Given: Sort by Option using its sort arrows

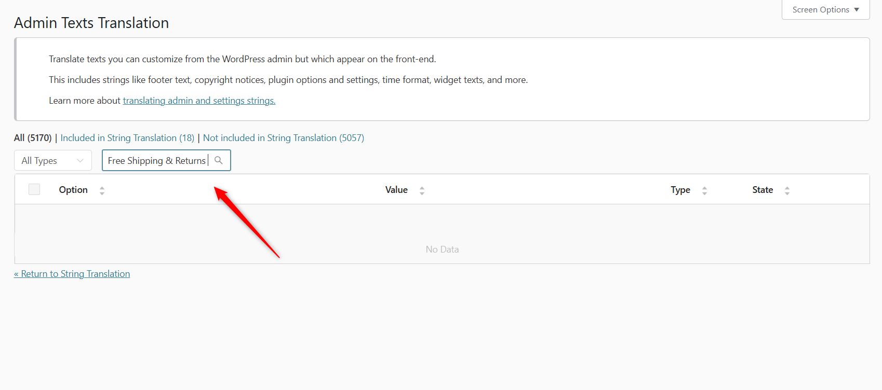Looking at the screenshot, I should coord(102,190).
